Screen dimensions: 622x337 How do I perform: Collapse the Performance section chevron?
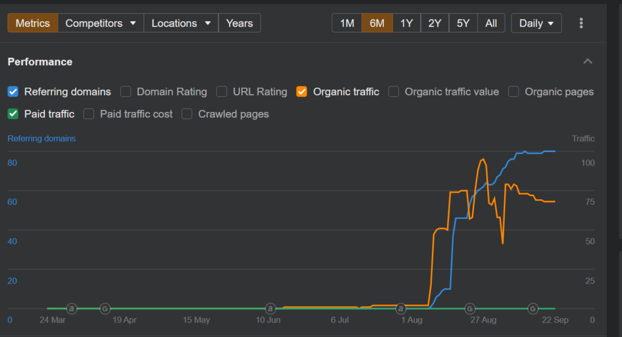[588, 61]
